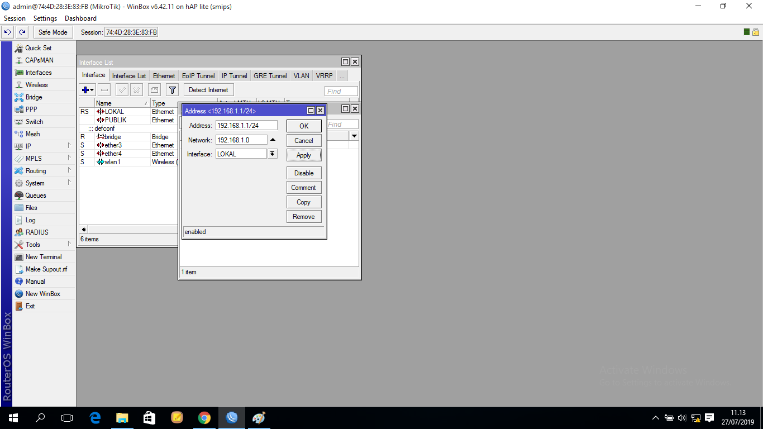Click the remove minus toolbar icon
763x429 pixels.
[104, 90]
